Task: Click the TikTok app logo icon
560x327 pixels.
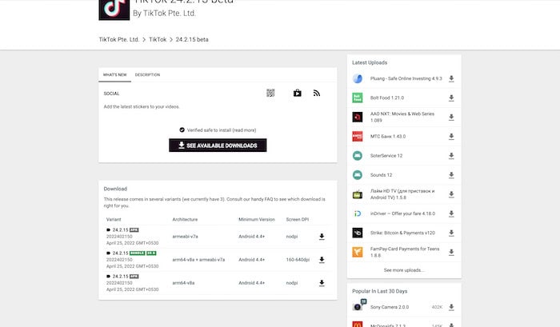Action: point(114,10)
